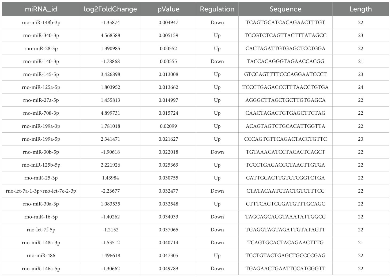Click the pValue cell 0.013008
The height and width of the screenshot is (277, 391).
[168, 74]
